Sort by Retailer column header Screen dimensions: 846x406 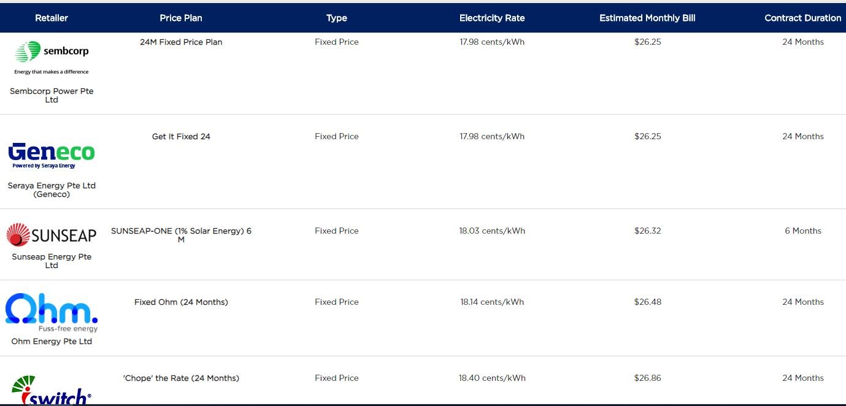tap(52, 18)
